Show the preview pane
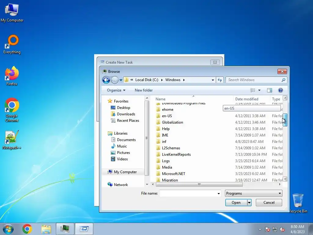Image resolution: width=313 pixels, height=235 pixels. (x=270, y=90)
